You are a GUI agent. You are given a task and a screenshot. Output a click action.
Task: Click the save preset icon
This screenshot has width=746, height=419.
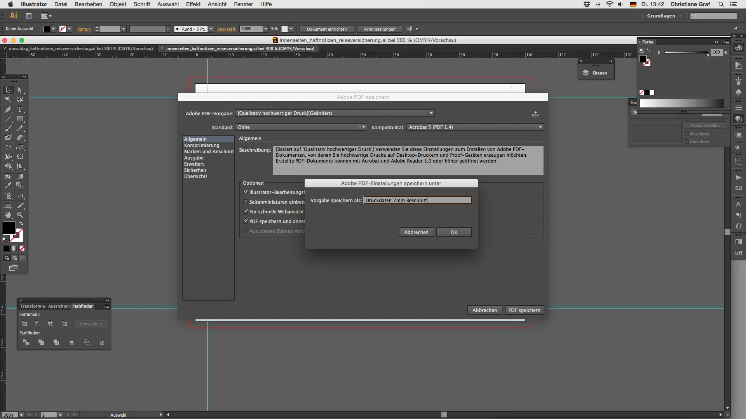point(535,114)
